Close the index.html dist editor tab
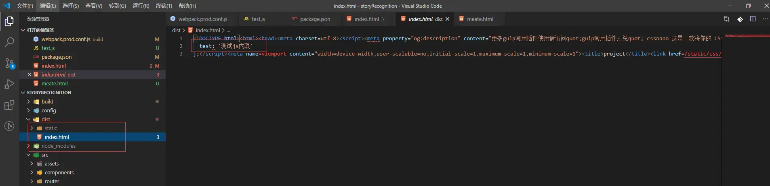 [447, 19]
